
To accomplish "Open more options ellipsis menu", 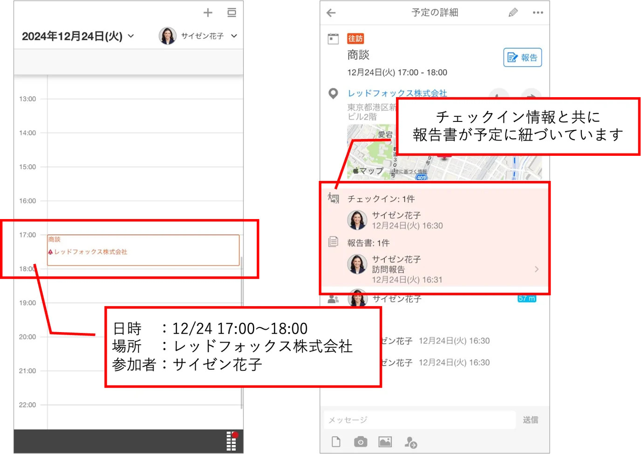I will [x=538, y=13].
